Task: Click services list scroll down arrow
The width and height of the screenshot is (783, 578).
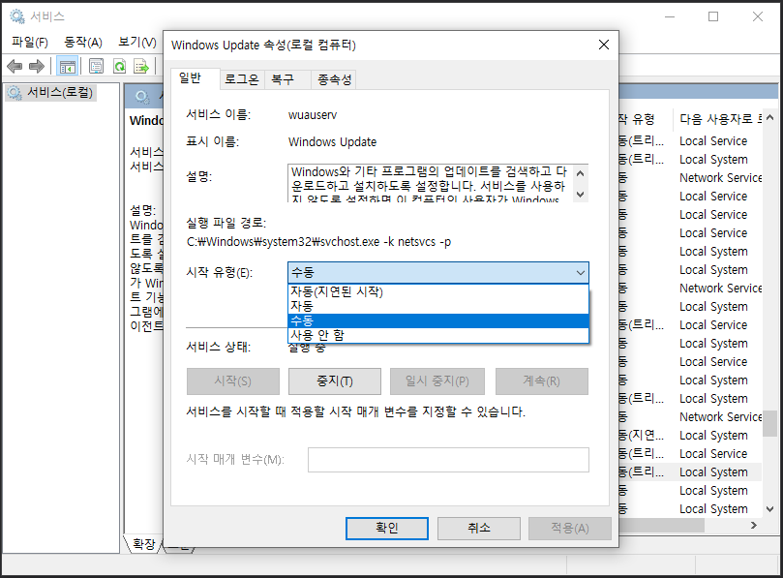Action: coord(770,509)
